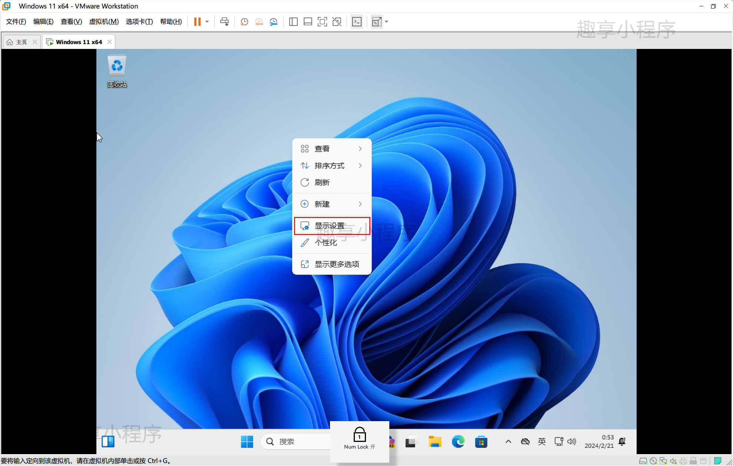The image size is (733, 466).
Task: Open the 虚拟机(M) menu
Action: pyautogui.click(x=104, y=22)
